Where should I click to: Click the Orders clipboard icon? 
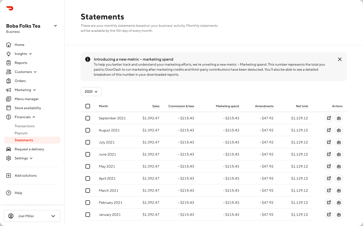8,81
